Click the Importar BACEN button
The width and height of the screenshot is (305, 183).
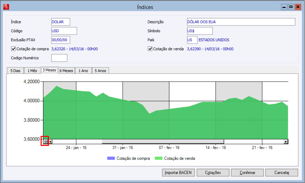point(178,173)
